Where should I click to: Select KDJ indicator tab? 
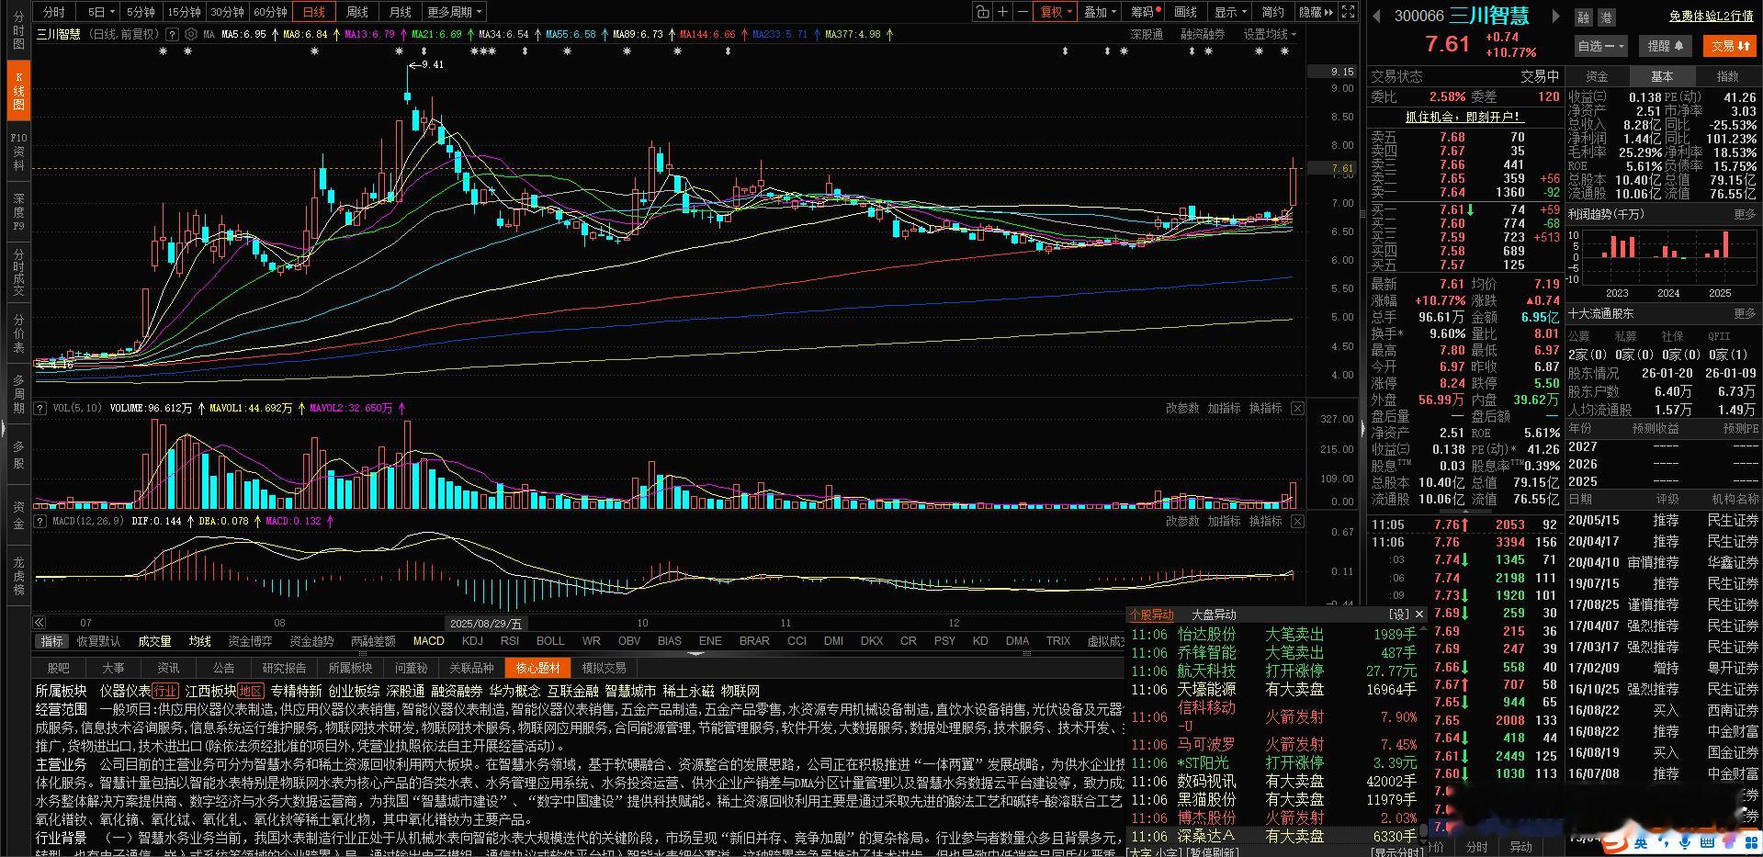472,641
